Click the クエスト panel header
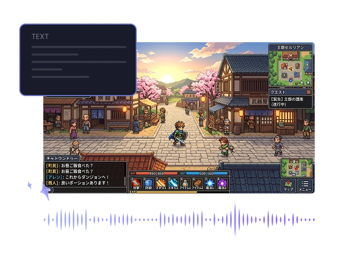The width and height of the screenshot is (358, 267). 291,92
